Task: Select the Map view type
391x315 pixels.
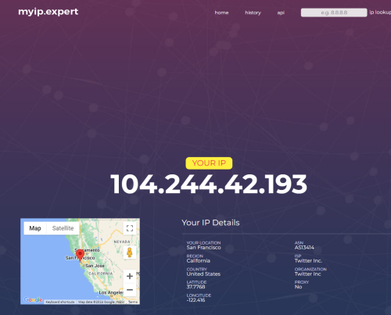Action: coord(35,228)
